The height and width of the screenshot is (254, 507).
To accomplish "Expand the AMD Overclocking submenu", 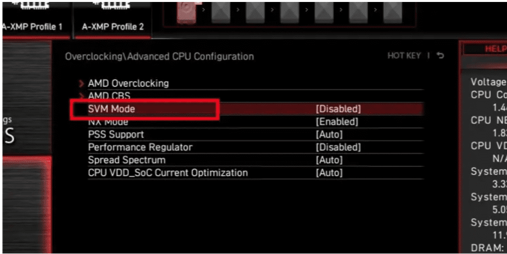I will click(128, 84).
